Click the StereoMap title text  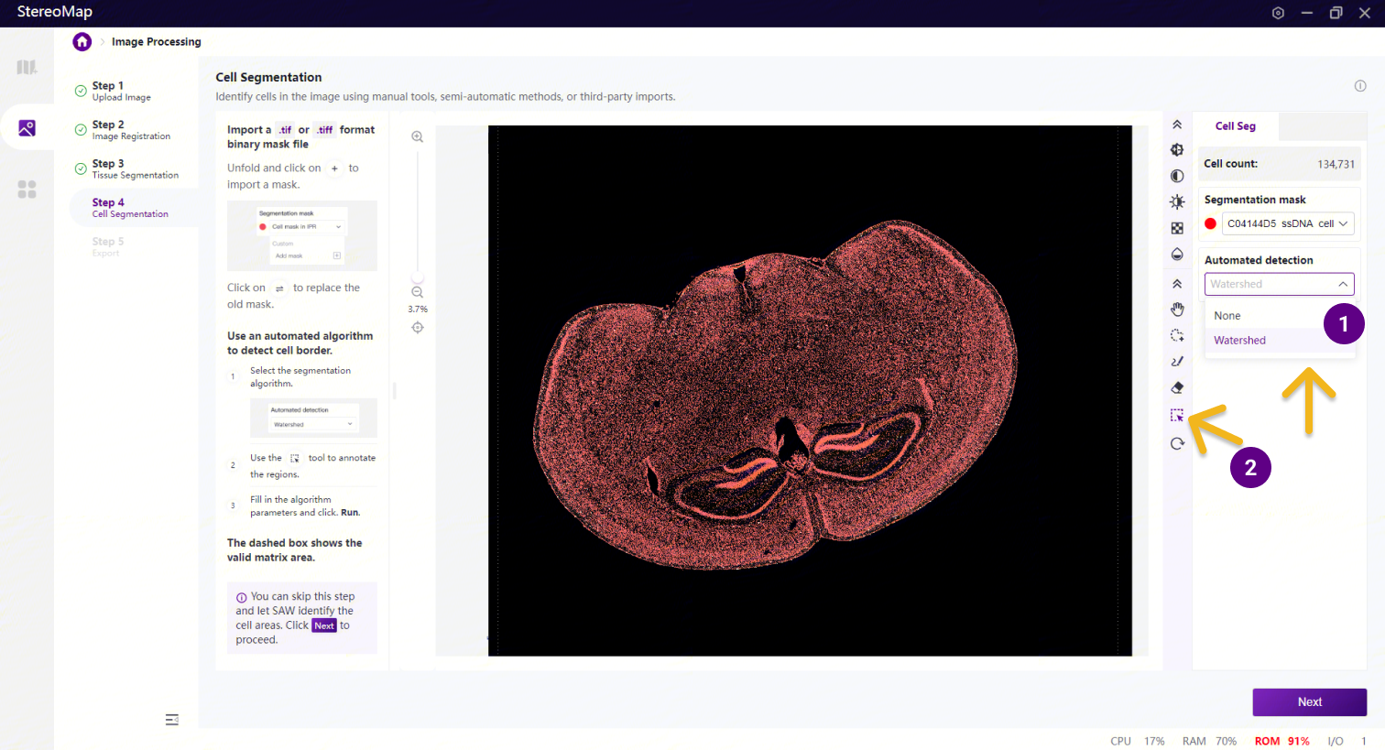click(x=55, y=12)
